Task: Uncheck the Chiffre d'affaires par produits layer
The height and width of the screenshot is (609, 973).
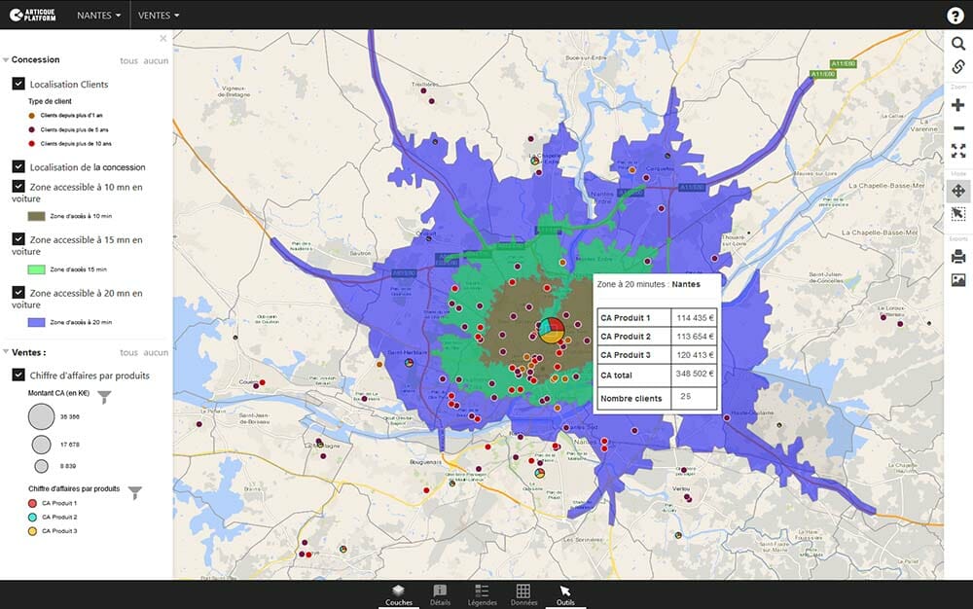Action: (x=18, y=376)
